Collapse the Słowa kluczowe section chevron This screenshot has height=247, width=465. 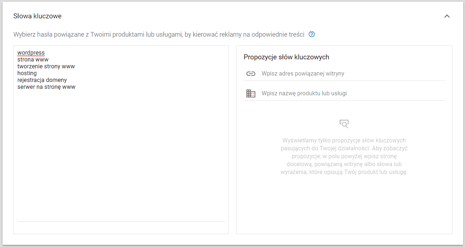click(447, 16)
